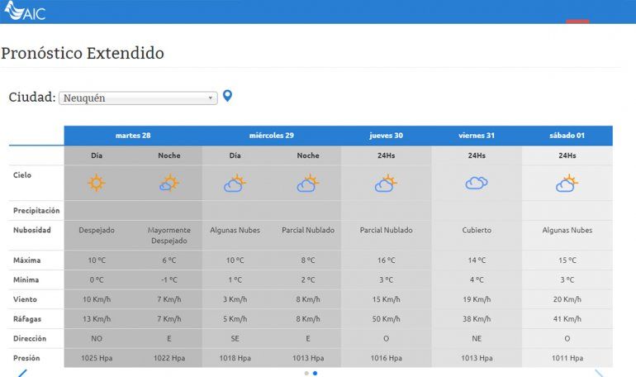Open the Ciudad dropdown showing Neuquén
This screenshot has height=377, width=636.
click(x=138, y=98)
